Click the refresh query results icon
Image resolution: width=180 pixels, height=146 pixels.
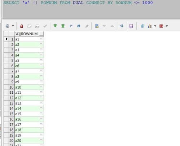click(71, 26)
